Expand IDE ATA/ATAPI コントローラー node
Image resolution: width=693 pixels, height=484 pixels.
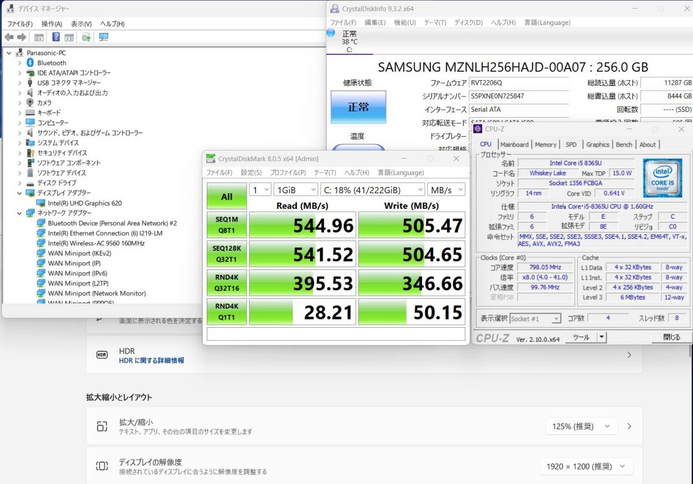(20, 73)
